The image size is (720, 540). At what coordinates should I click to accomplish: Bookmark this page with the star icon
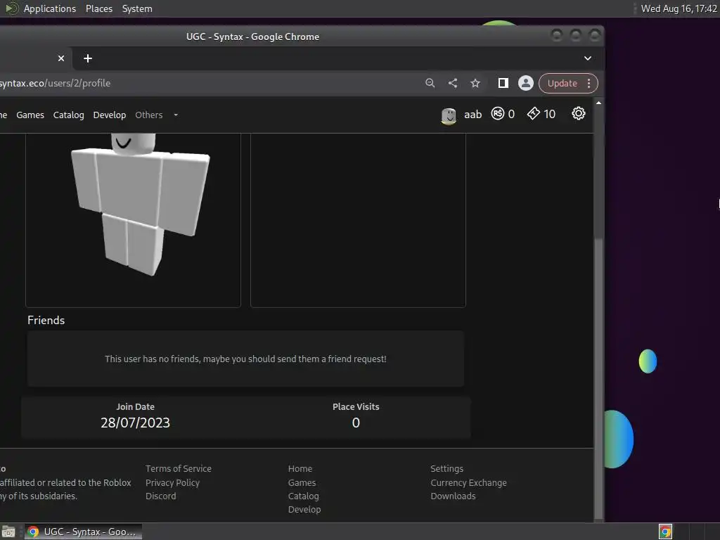[x=475, y=83]
